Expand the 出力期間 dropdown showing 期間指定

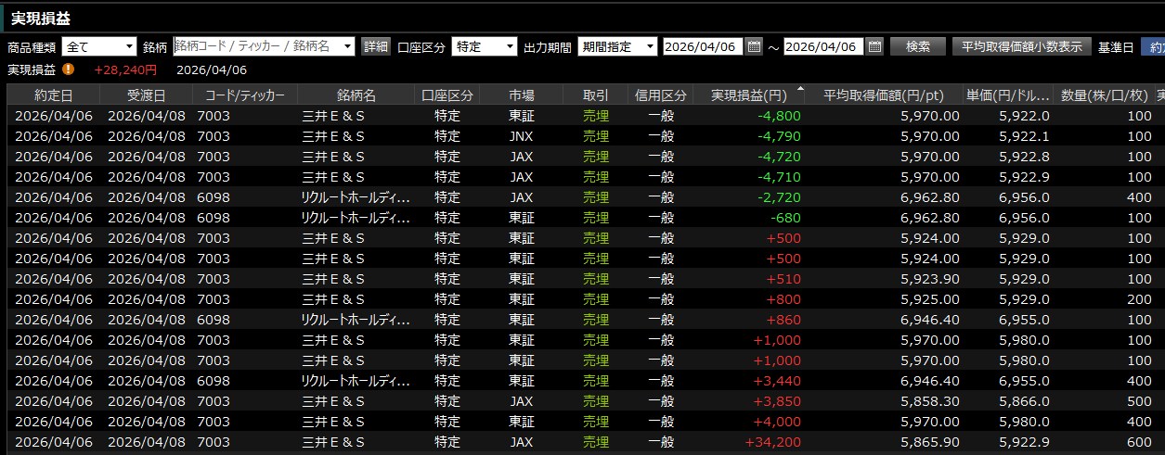(x=649, y=46)
